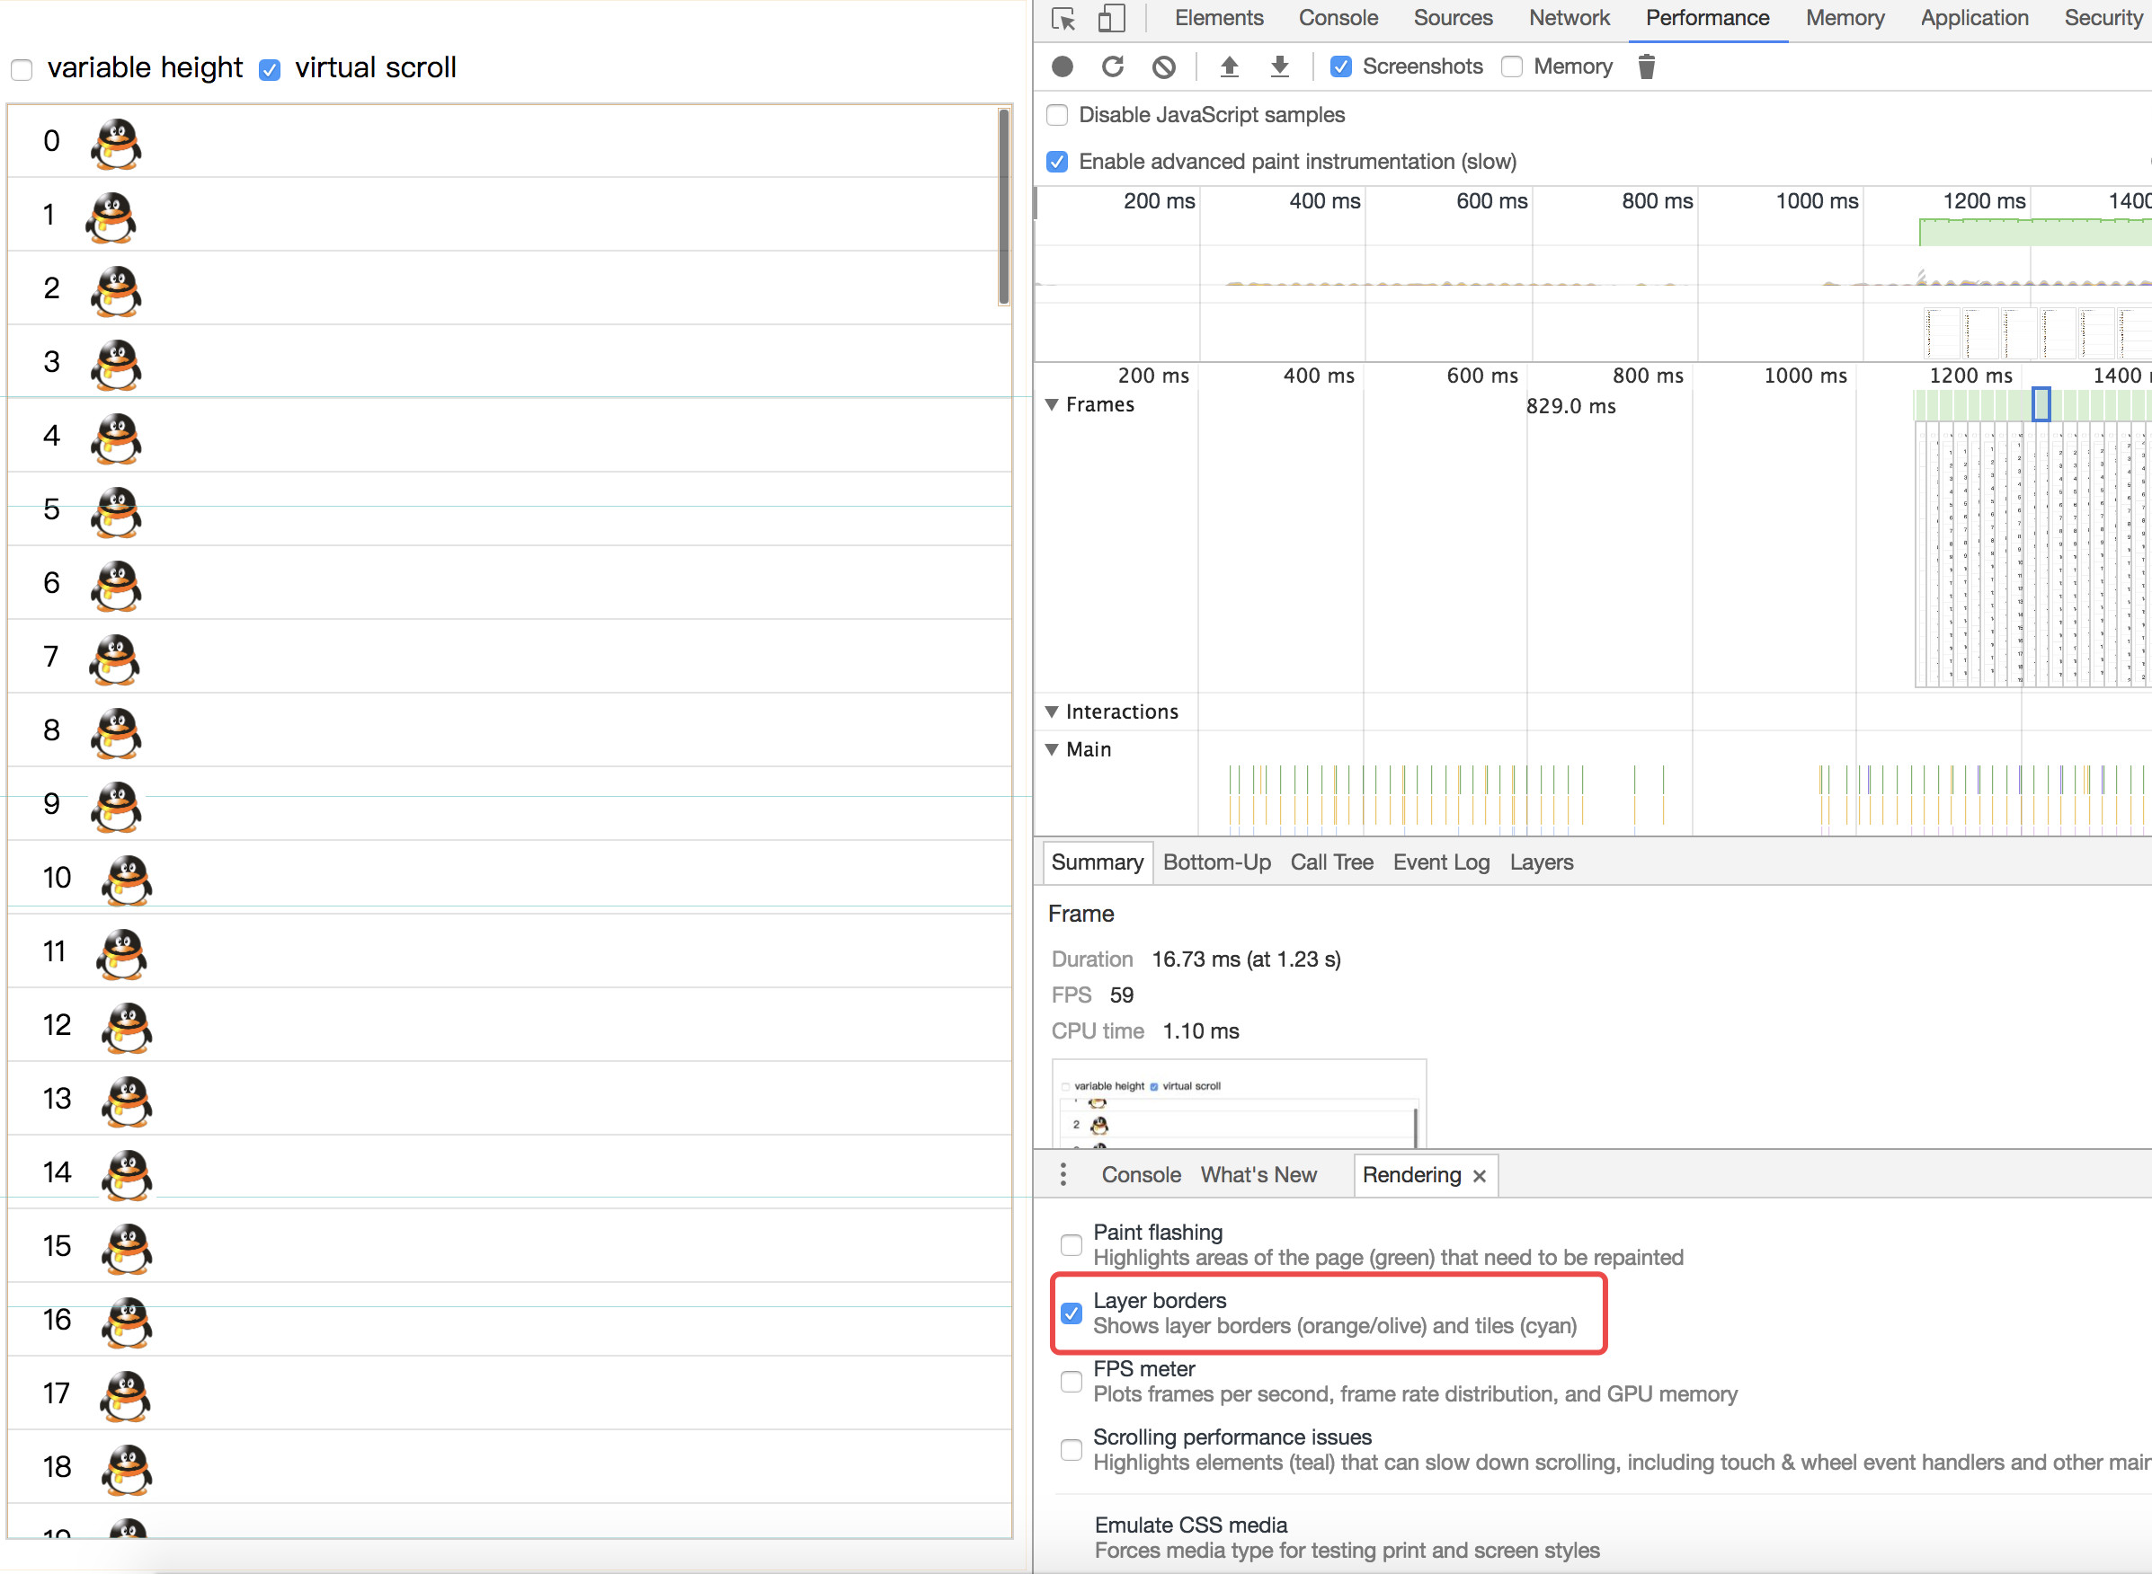This screenshot has height=1574, width=2152.
Task: Click the reload and profile icon
Action: coord(1112,66)
